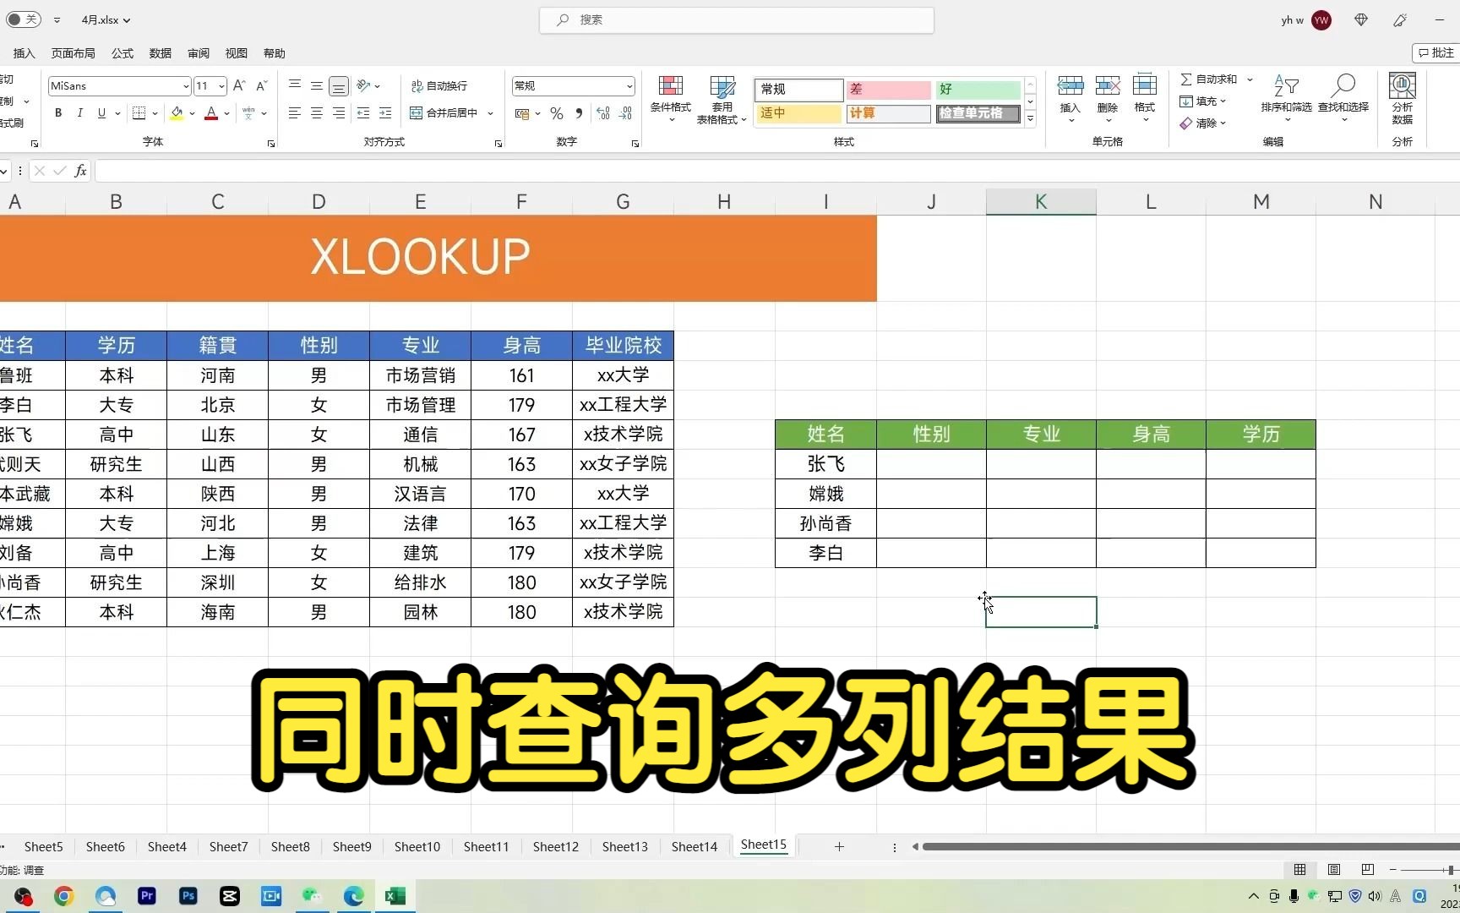Apply italic formatting
The image size is (1460, 913).
tap(79, 112)
